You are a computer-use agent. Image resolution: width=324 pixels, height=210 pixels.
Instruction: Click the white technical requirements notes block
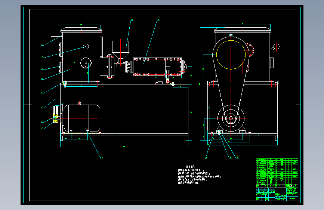pyautogui.click(x=199, y=175)
